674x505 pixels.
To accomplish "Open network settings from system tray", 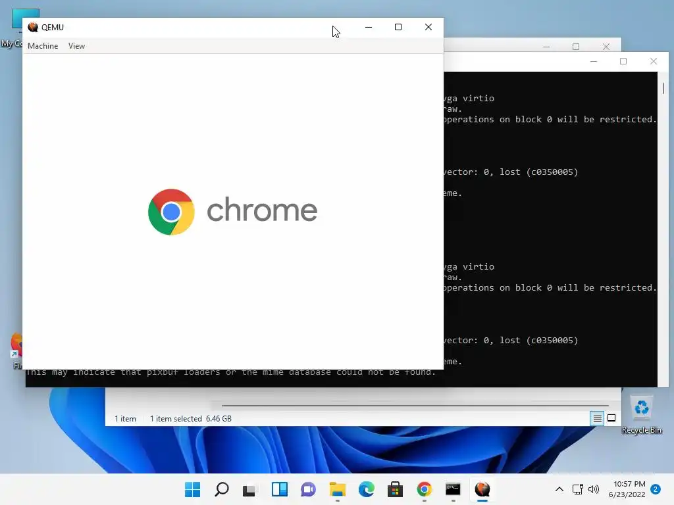I will (578, 489).
